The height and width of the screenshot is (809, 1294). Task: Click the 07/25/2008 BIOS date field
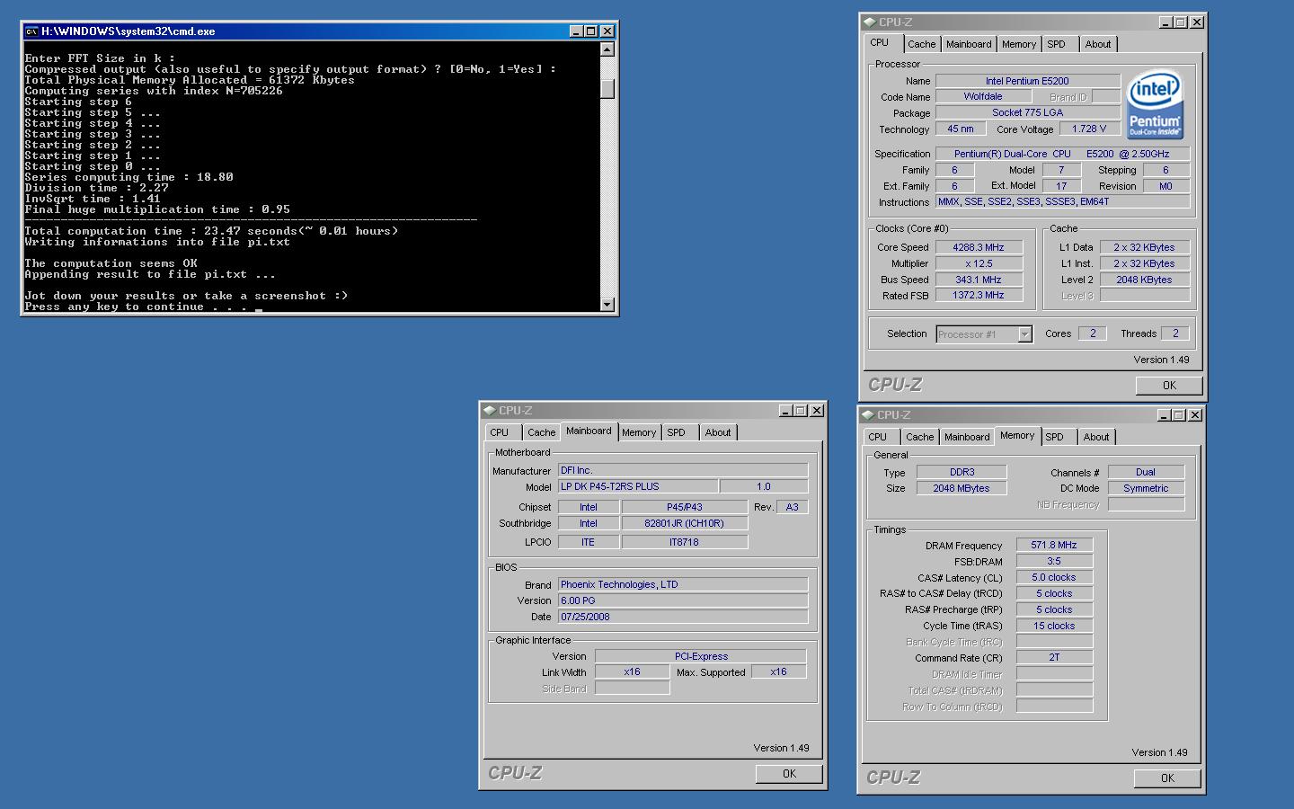[683, 618]
